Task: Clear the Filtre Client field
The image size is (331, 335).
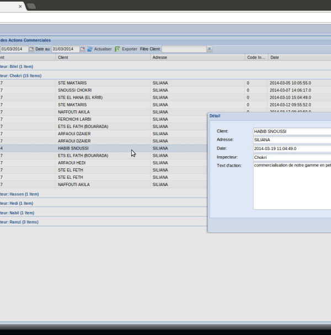Action: pos(209,49)
